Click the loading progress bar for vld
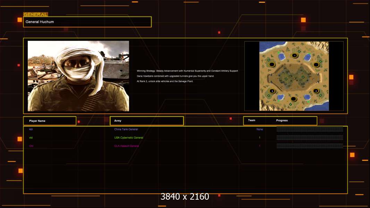 click(310, 138)
